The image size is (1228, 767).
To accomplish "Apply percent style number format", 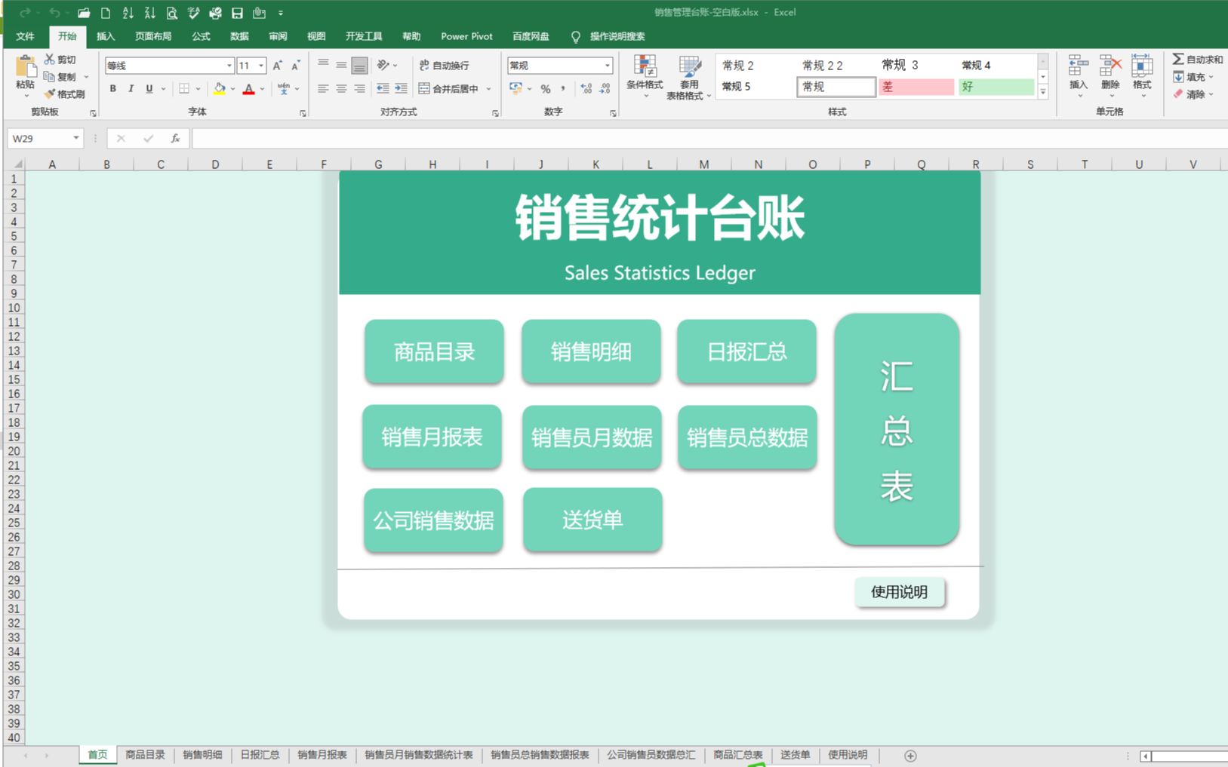I will [546, 88].
